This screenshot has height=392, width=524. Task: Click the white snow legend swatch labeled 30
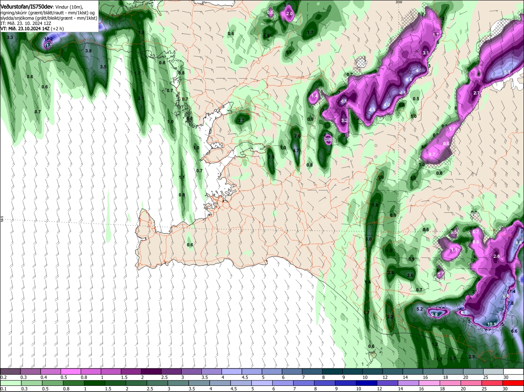click(513, 372)
